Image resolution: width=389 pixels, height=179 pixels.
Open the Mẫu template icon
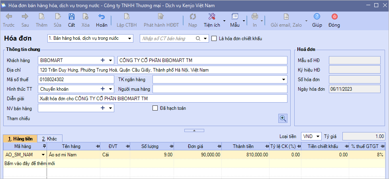235,17
